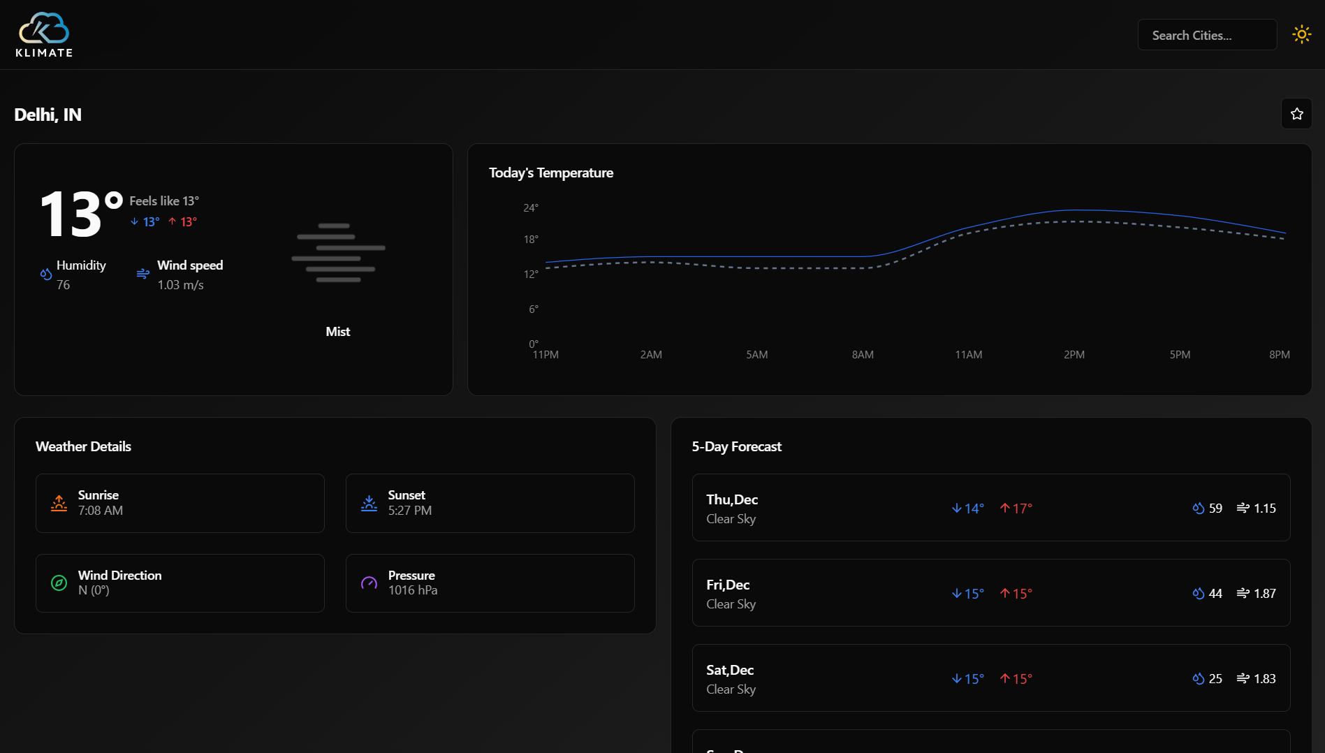Click the Klimate cloud logo

pos(44,34)
